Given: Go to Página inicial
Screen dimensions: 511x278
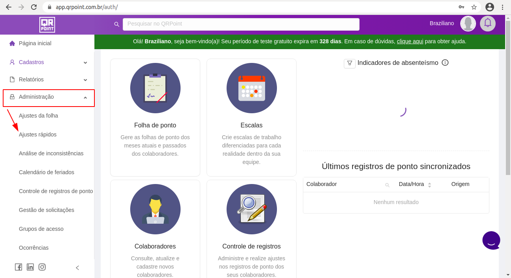Looking at the screenshot, I should pyautogui.click(x=35, y=43).
